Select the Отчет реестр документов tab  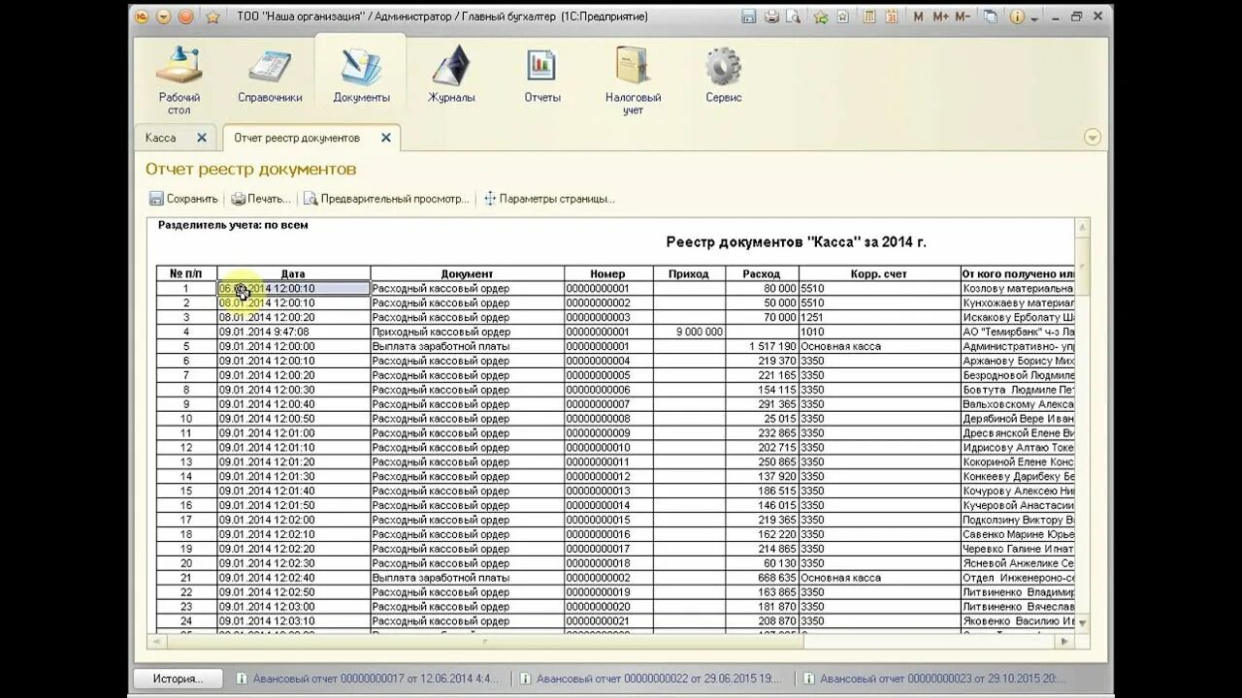pyautogui.click(x=297, y=138)
